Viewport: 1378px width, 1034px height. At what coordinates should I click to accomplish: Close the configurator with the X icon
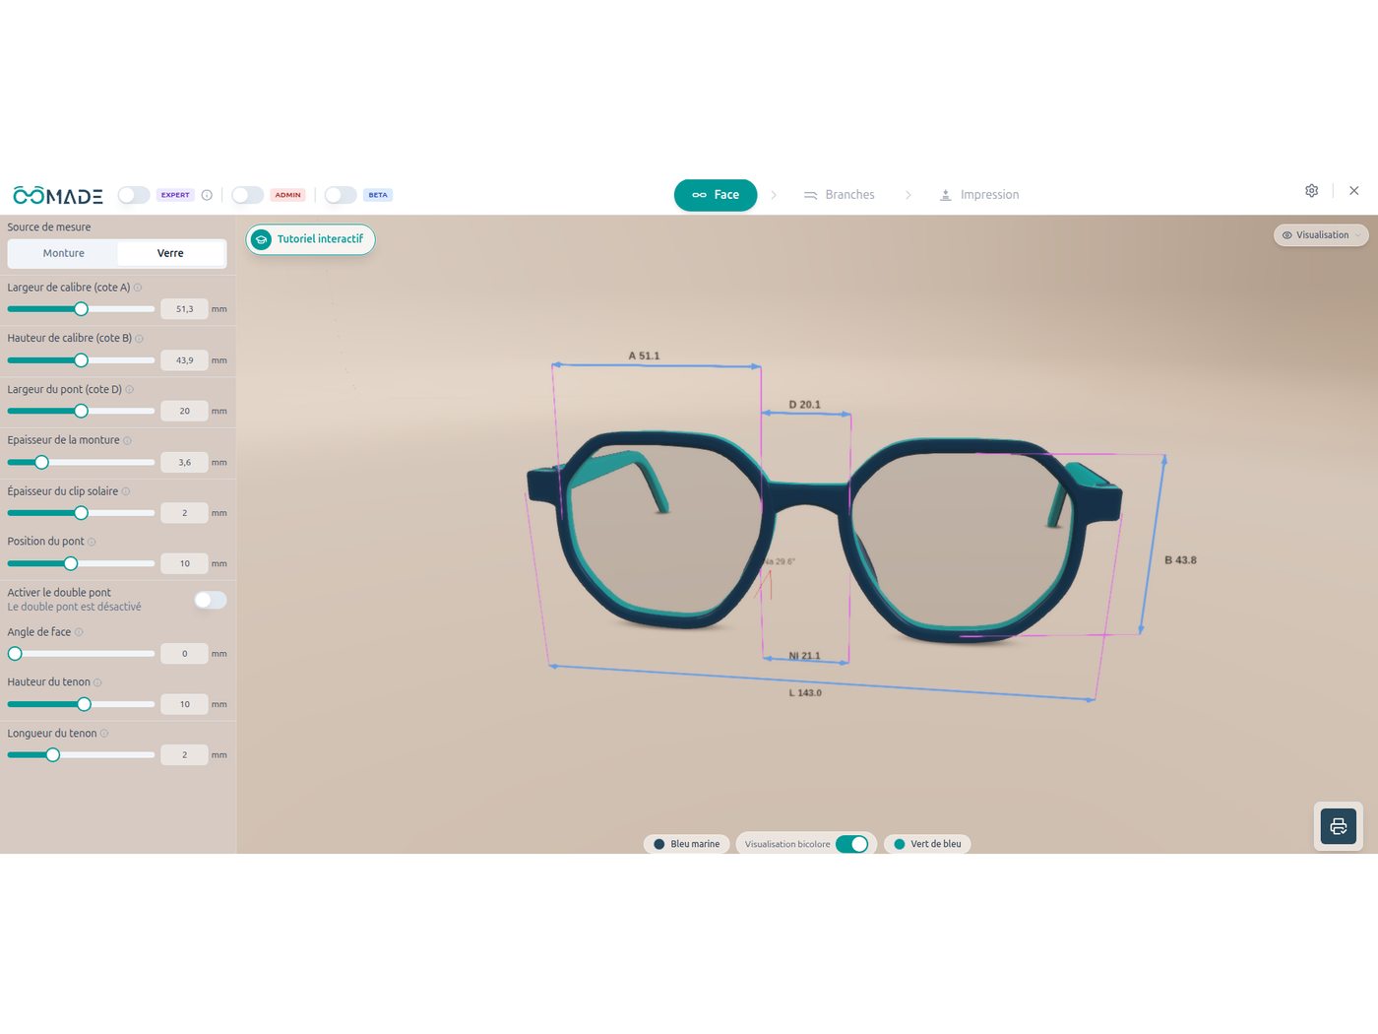point(1354,191)
